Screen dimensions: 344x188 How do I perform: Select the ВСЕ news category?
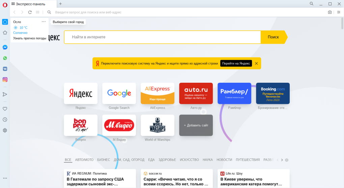pos(68,160)
